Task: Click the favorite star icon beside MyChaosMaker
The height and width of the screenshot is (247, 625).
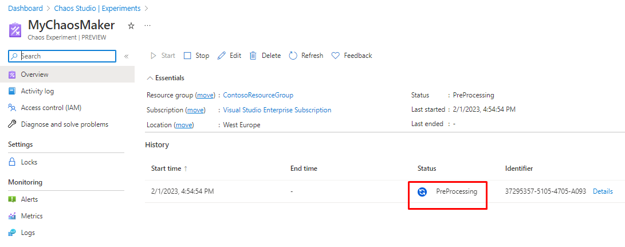Action: [131, 26]
